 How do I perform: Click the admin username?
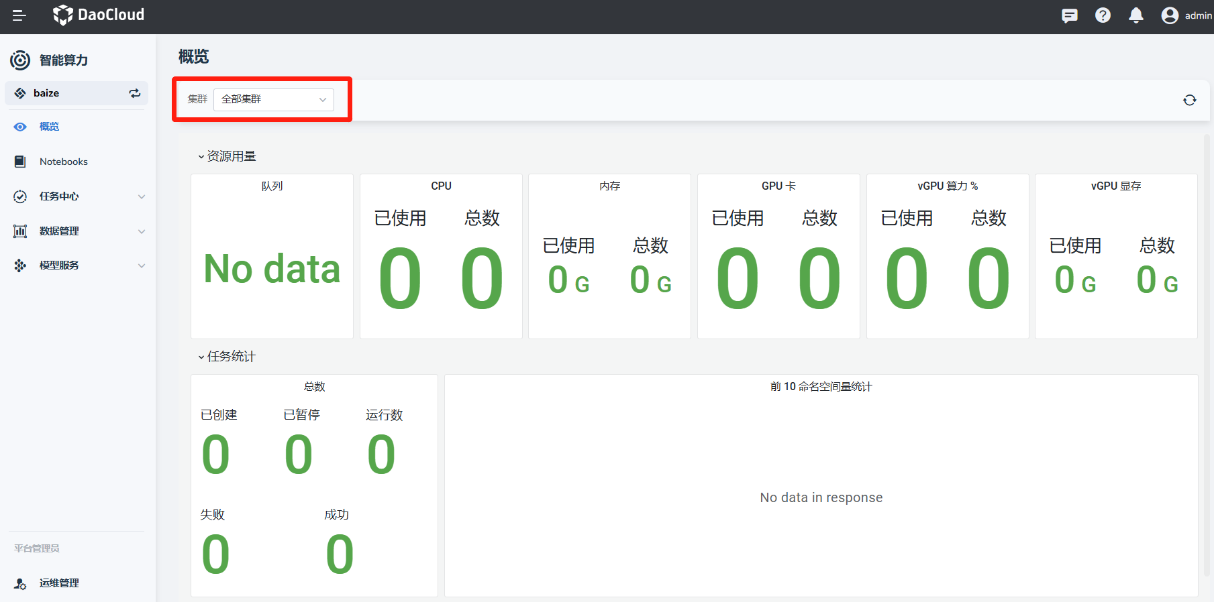pyautogui.click(x=1198, y=15)
